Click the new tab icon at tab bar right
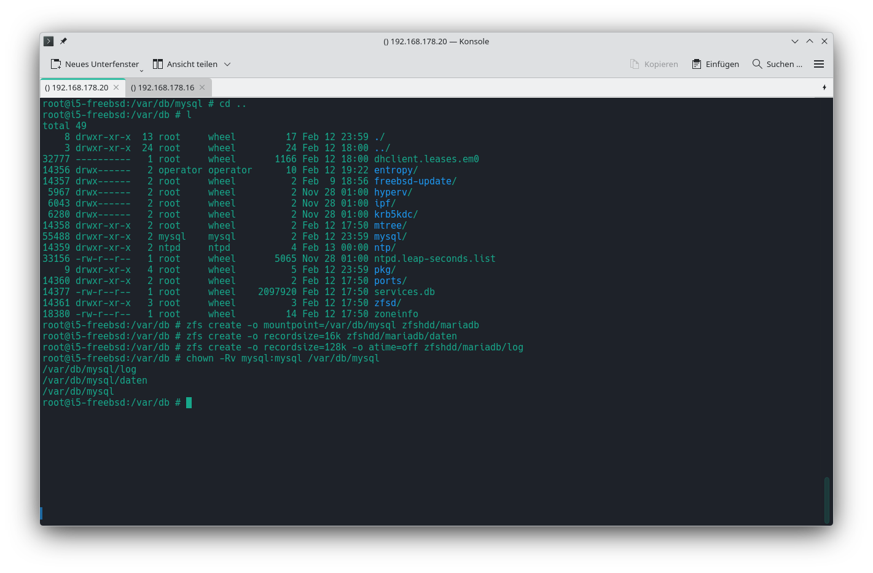Screen dimensions: 873x573 click(824, 87)
